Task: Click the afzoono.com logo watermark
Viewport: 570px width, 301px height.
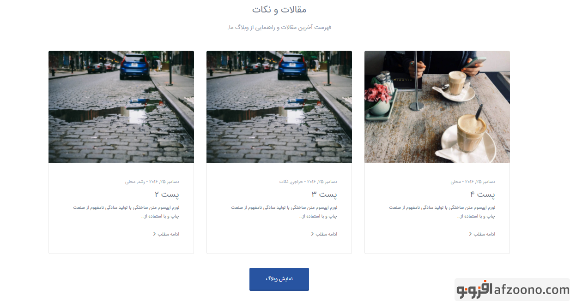Action: pos(512,289)
